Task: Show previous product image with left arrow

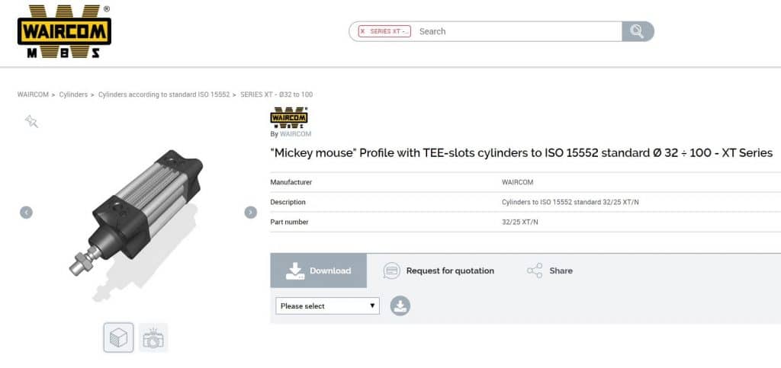Action: (x=27, y=213)
